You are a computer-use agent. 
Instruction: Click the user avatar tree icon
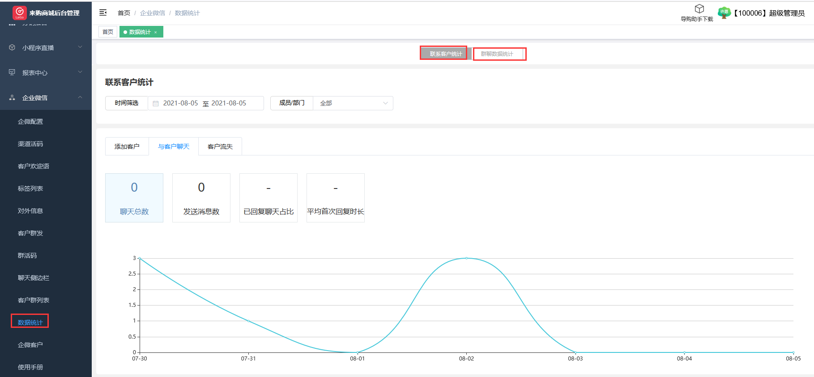tap(724, 13)
